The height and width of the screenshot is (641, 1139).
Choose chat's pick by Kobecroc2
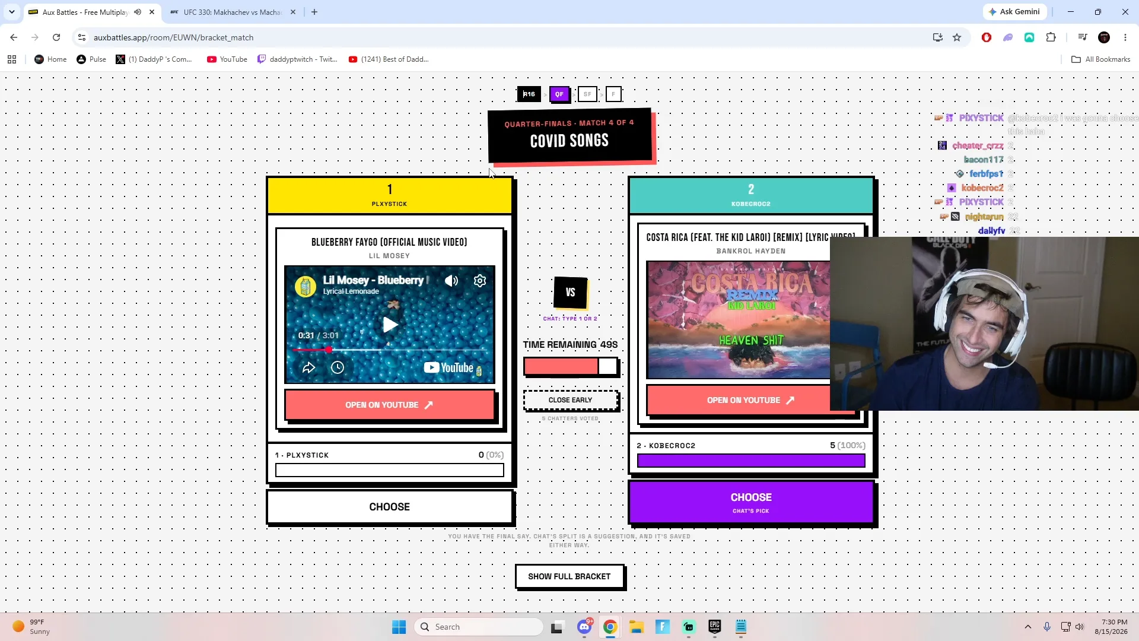(x=751, y=502)
